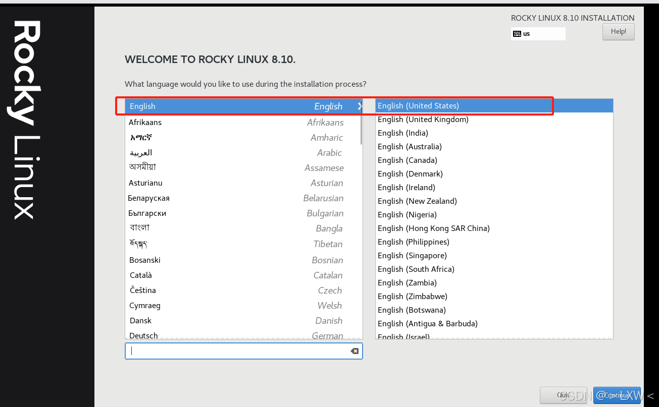Click the language list scrollbar
This screenshot has height=407, width=659.
click(x=361, y=123)
